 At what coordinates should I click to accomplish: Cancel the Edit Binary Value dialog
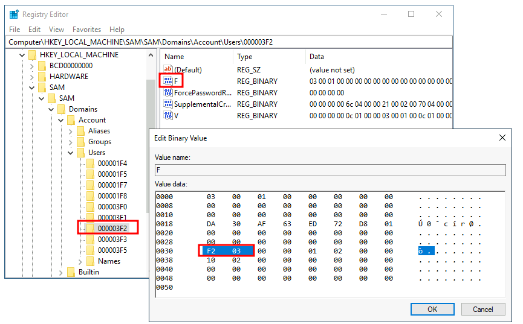482,309
